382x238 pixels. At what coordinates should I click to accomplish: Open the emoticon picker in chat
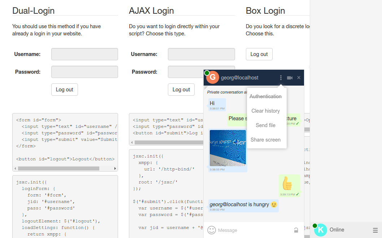pos(212,230)
